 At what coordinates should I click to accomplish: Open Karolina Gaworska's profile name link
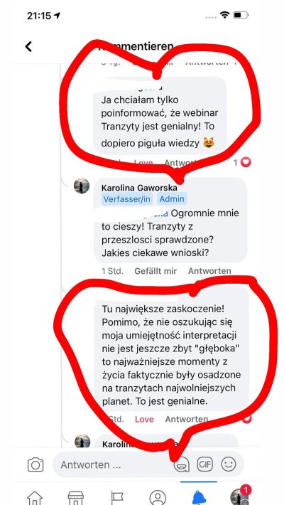[139, 188]
